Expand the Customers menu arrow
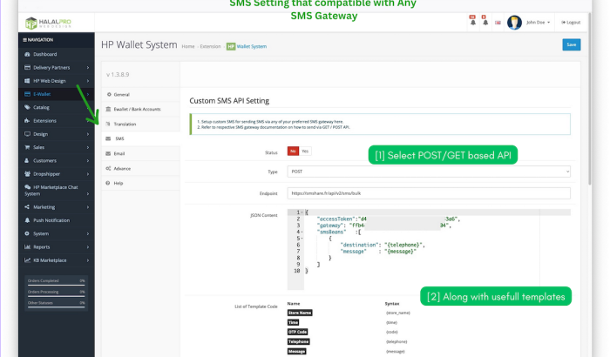 87,160
